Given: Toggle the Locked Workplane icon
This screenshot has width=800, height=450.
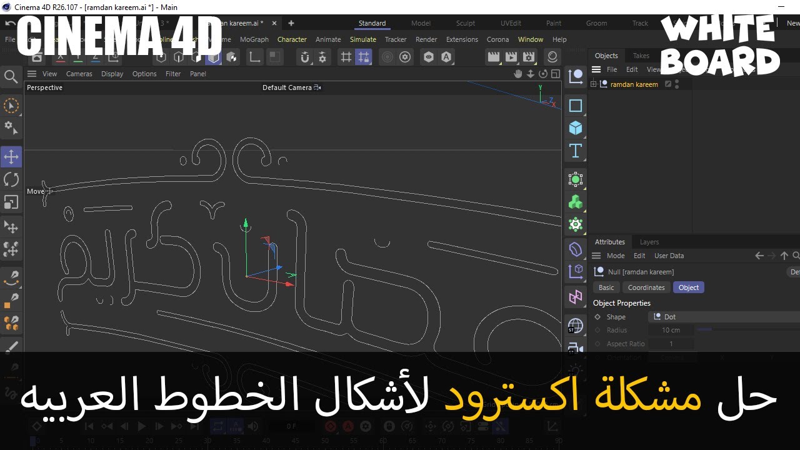Looking at the screenshot, I should (x=363, y=57).
